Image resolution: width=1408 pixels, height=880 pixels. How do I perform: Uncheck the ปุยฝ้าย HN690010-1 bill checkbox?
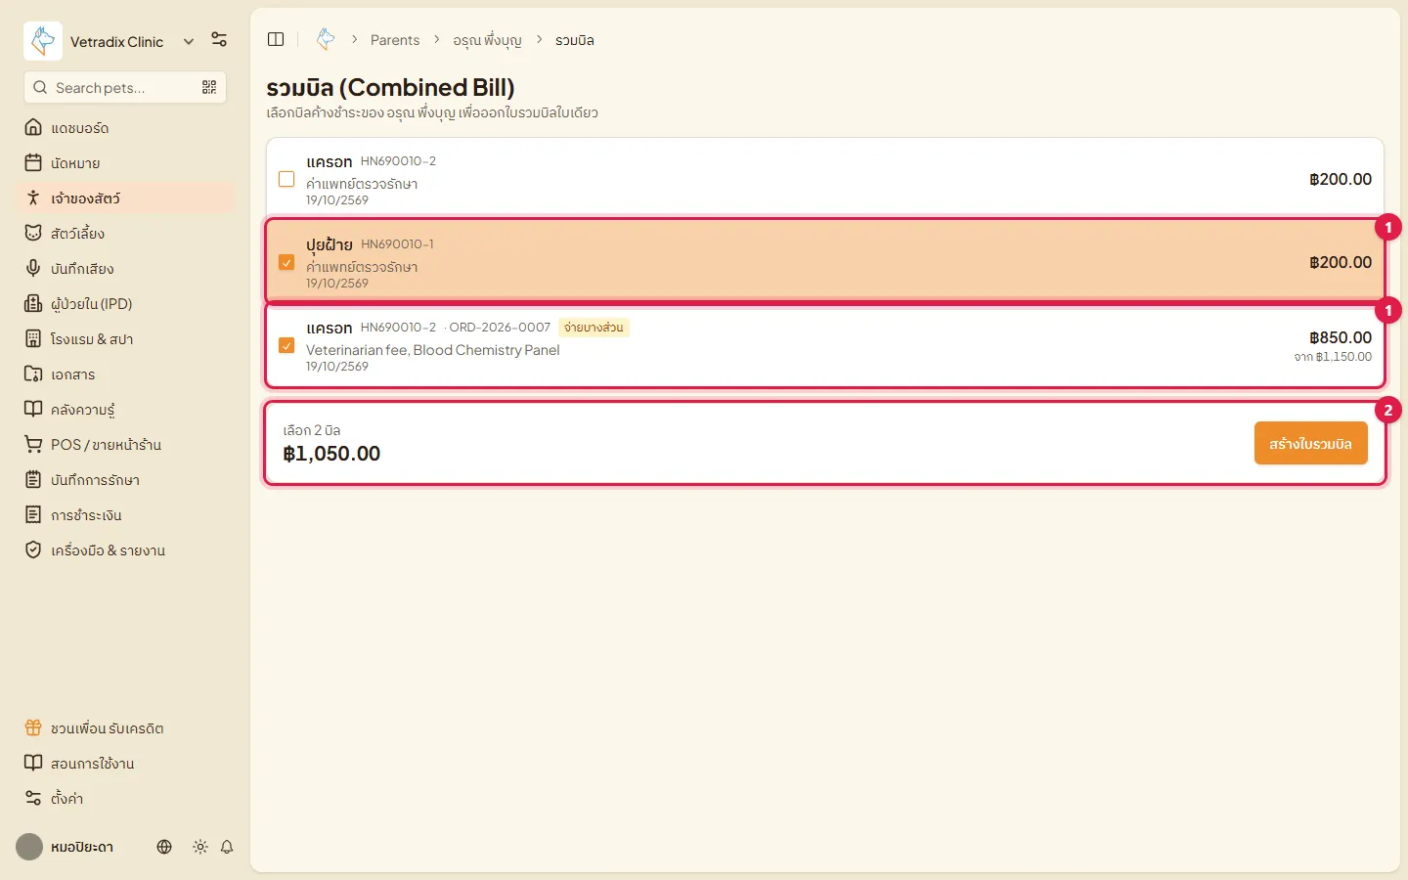point(286,262)
